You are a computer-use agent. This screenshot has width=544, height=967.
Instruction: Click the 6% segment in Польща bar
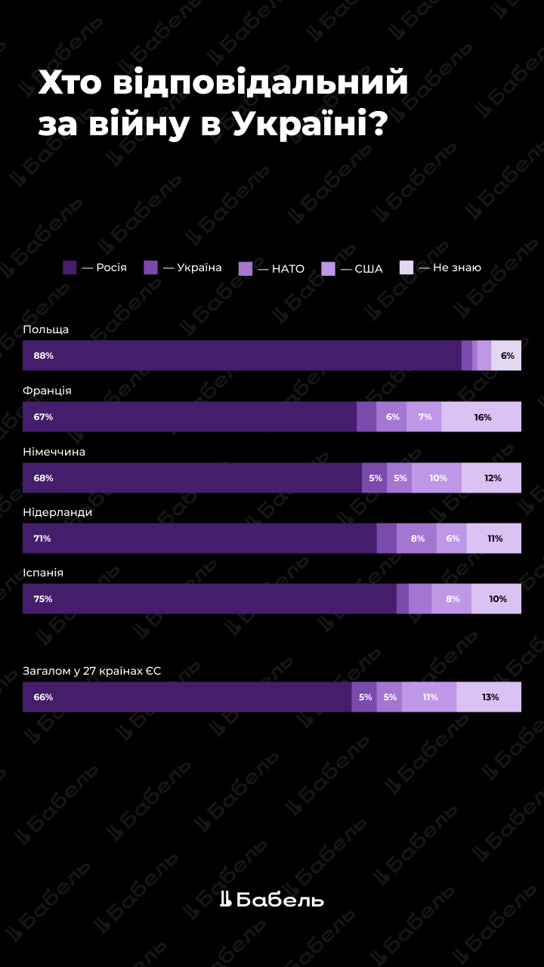[506, 355]
